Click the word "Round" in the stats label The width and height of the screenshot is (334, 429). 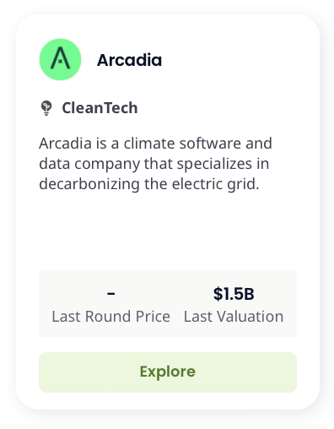tap(109, 317)
